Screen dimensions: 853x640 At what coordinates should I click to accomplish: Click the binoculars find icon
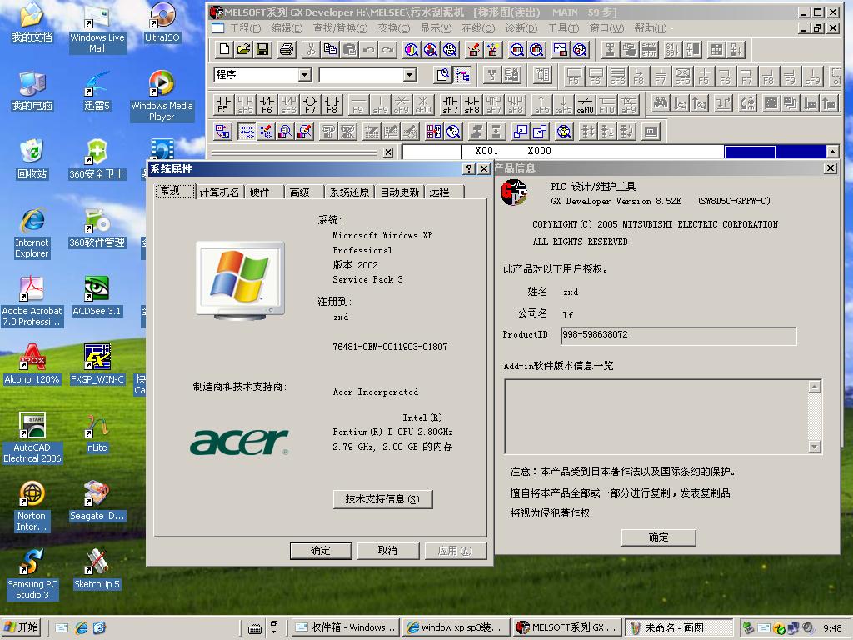[x=660, y=104]
